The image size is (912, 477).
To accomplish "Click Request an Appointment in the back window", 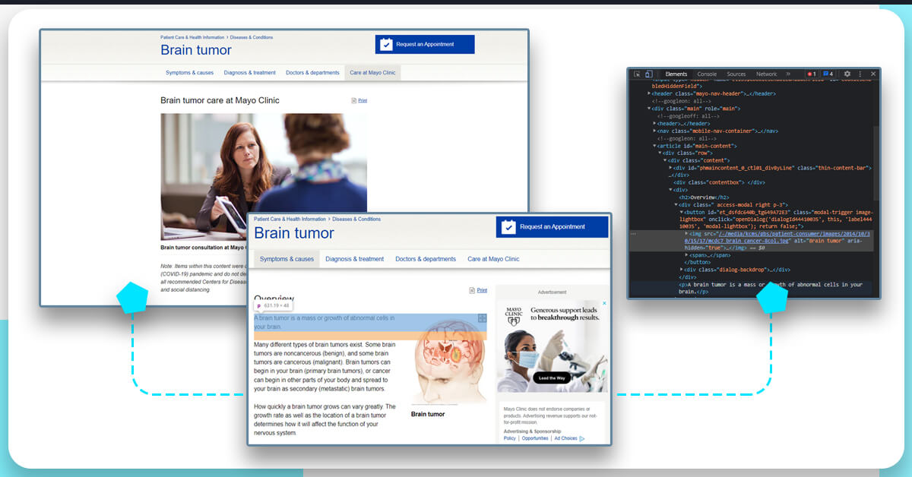I will 425,45.
